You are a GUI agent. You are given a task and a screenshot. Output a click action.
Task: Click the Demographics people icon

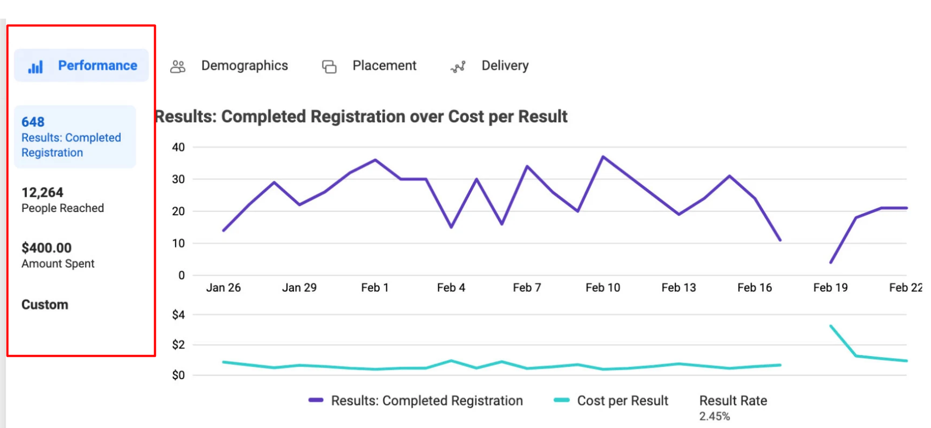pyautogui.click(x=178, y=67)
